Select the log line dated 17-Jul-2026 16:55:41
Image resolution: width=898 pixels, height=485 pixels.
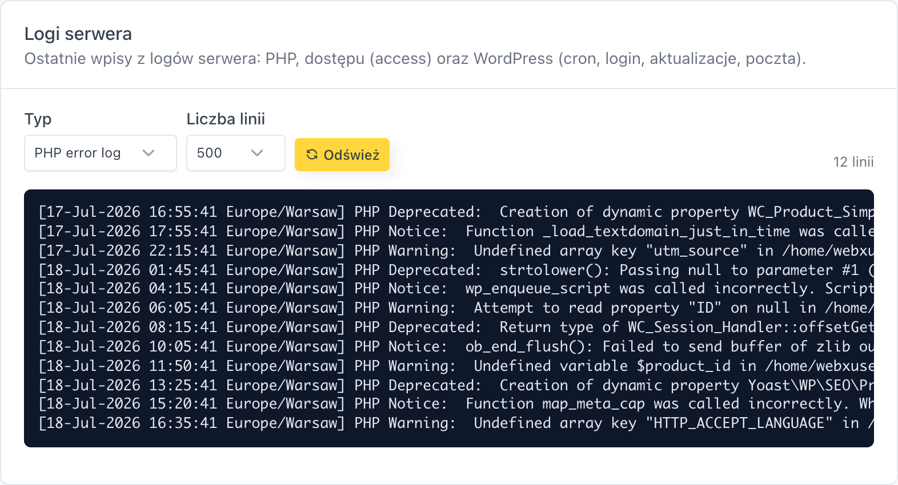(x=456, y=212)
